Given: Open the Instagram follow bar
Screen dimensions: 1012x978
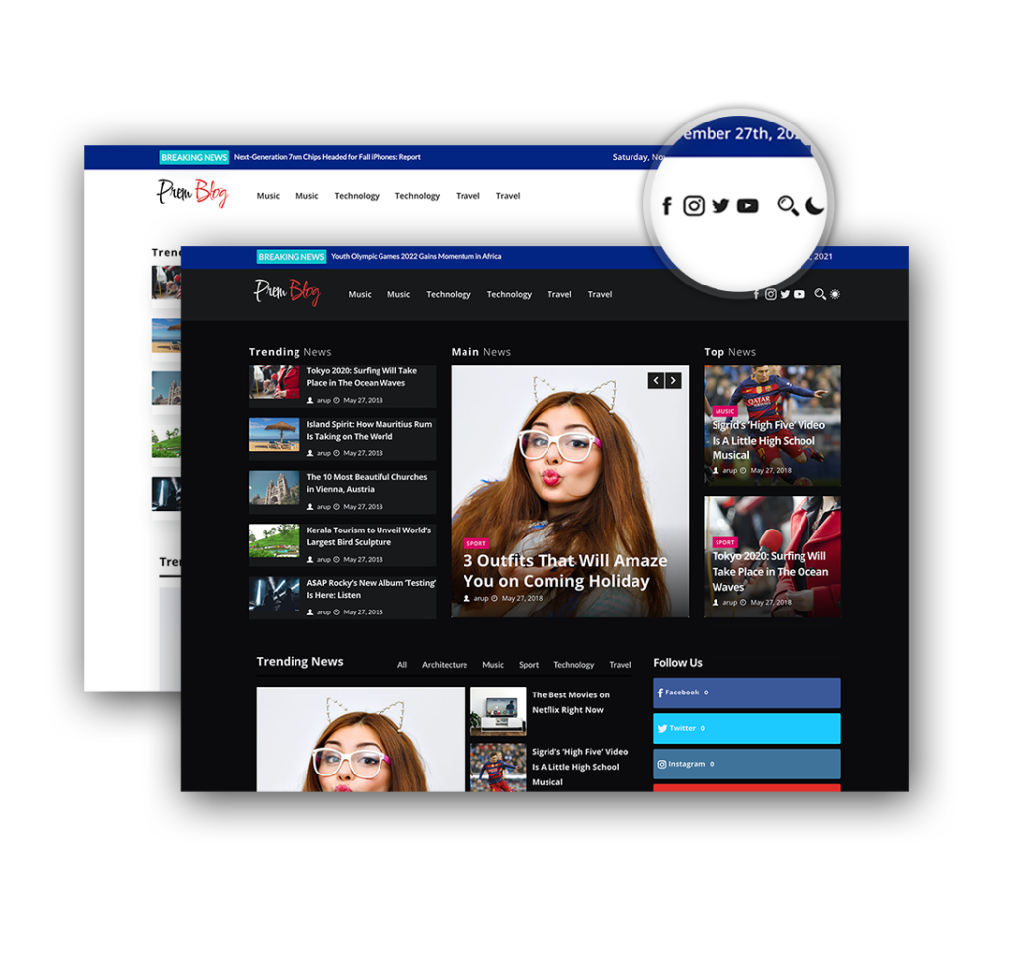Looking at the screenshot, I should (747, 764).
